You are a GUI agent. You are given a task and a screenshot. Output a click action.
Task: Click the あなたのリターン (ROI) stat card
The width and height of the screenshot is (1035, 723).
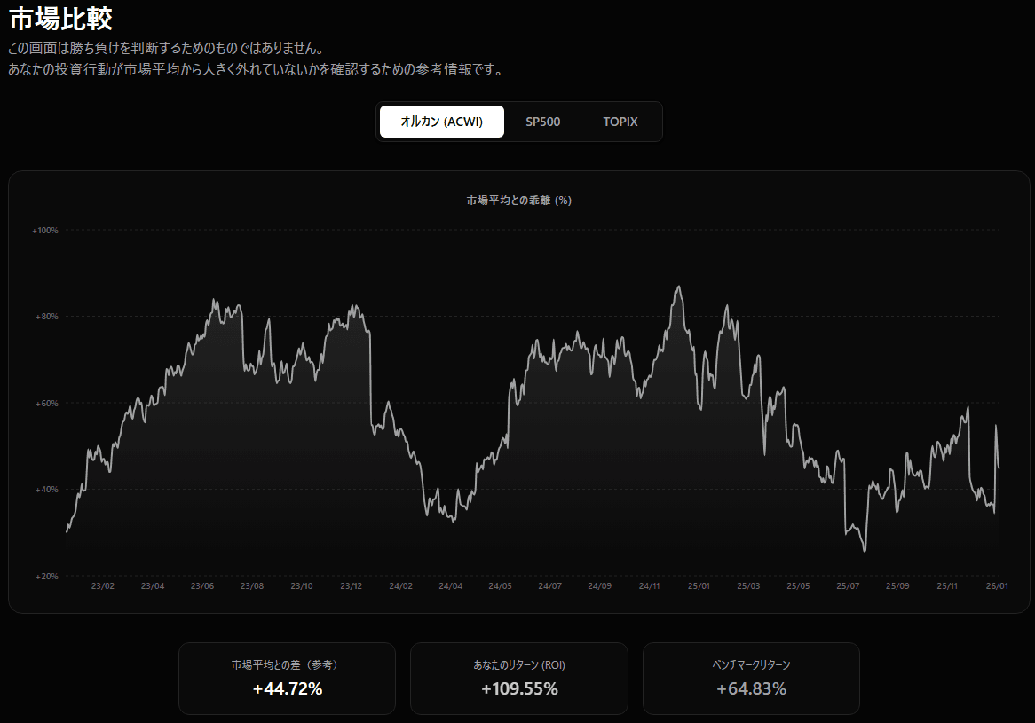pyautogui.click(x=518, y=678)
